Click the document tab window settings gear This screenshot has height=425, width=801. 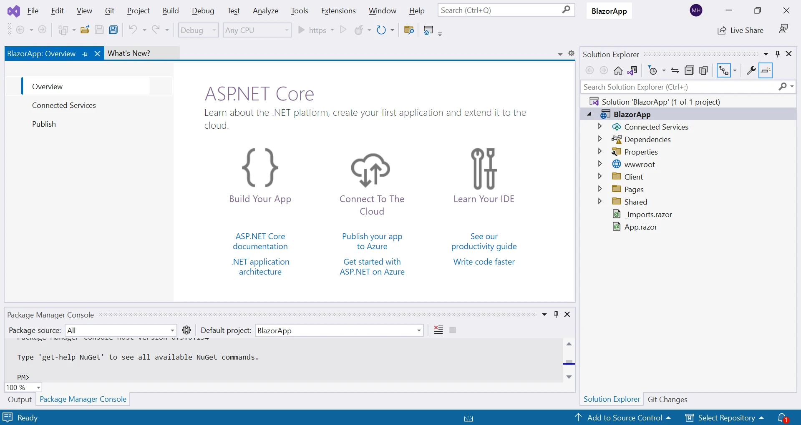(572, 53)
